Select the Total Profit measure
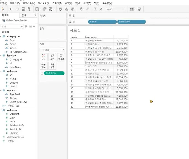 [15, 129]
